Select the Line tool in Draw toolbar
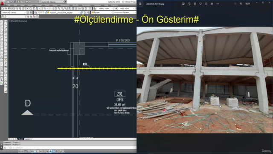Screen dimensions: 273x154 [x=2, y=21]
